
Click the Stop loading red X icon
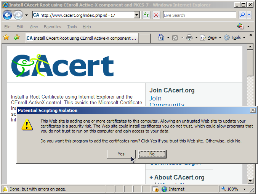(x=156, y=15)
